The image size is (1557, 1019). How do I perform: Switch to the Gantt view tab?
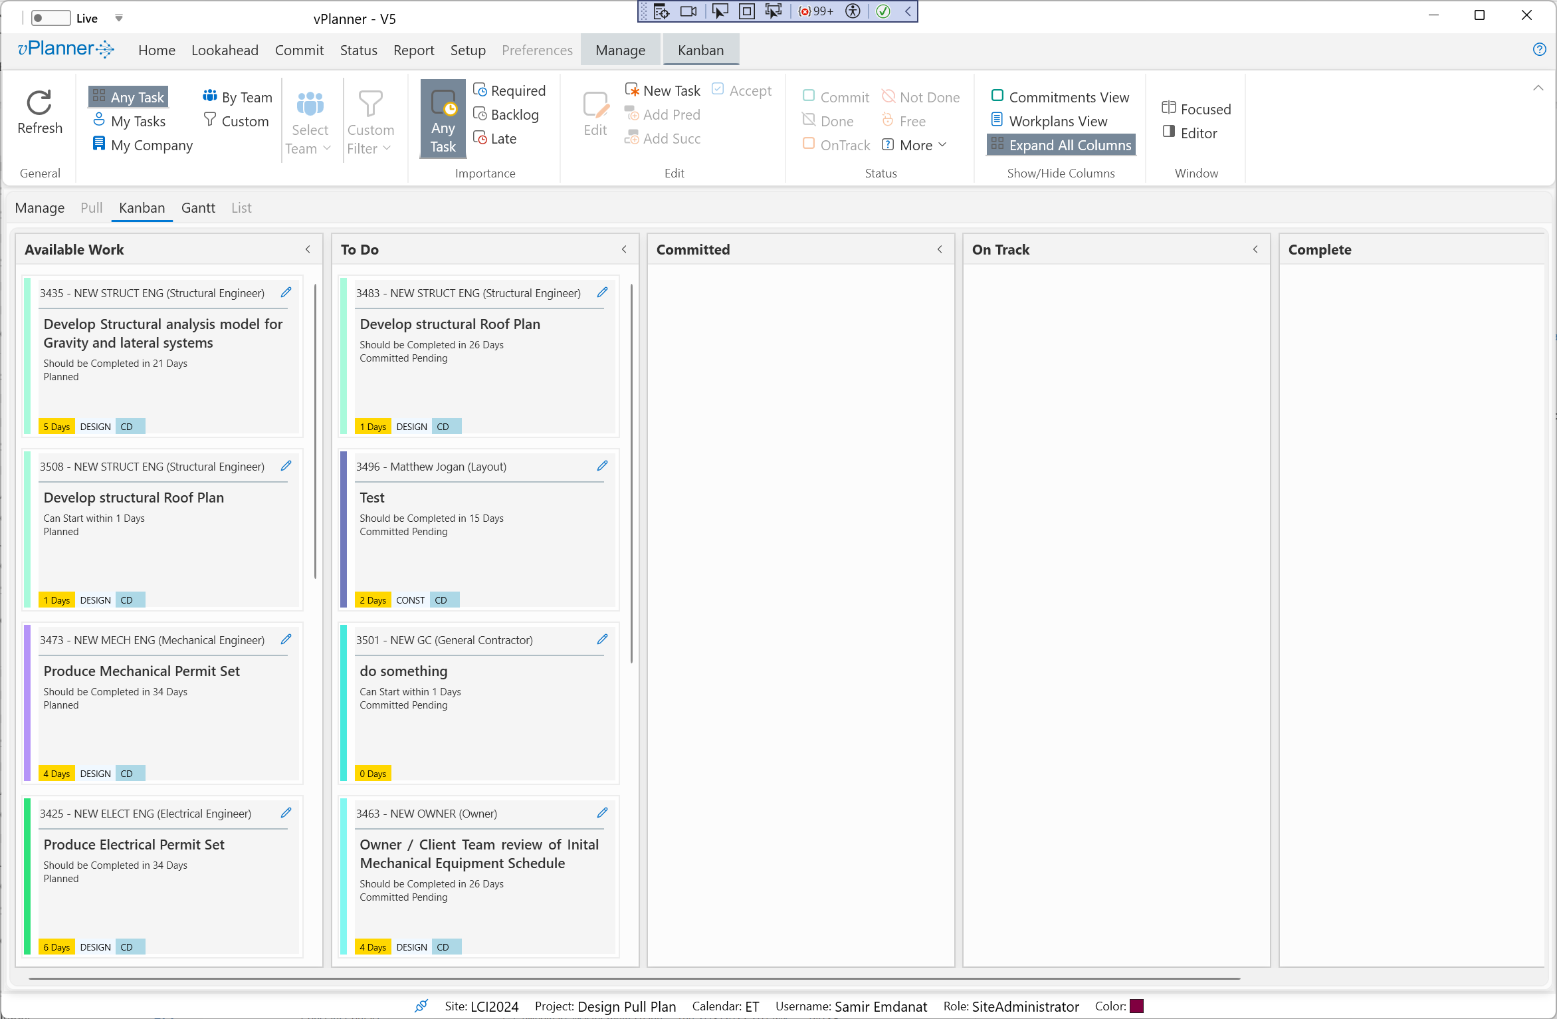(198, 208)
